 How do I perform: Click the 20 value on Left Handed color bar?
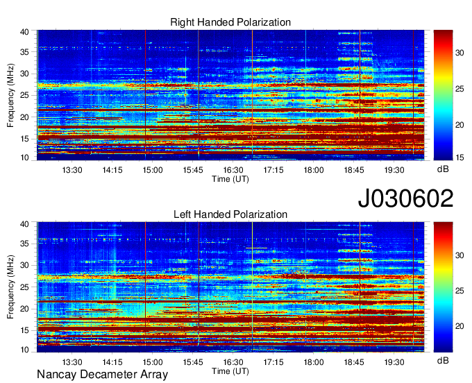(460, 326)
